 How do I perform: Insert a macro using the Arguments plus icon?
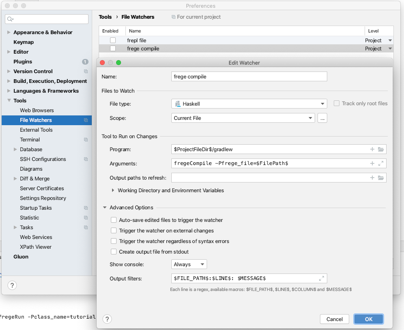pyautogui.click(x=372, y=163)
